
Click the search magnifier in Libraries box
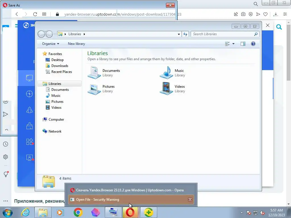tap(256, 34)
